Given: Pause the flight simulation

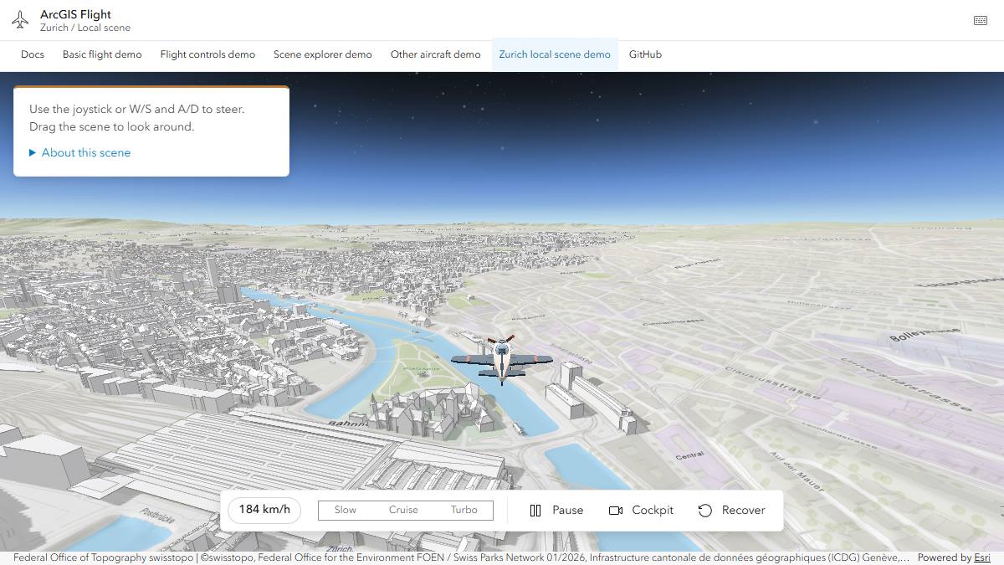Looking at the screenshot, I should pyautogui.click(x=557, y=511).
